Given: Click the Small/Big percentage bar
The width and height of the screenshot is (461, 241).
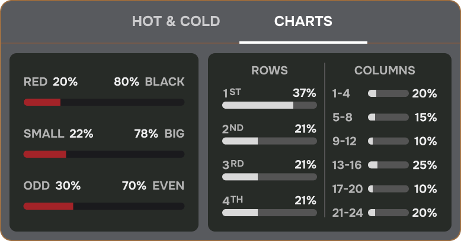Looking at the screenshot, I should point(104,154).
